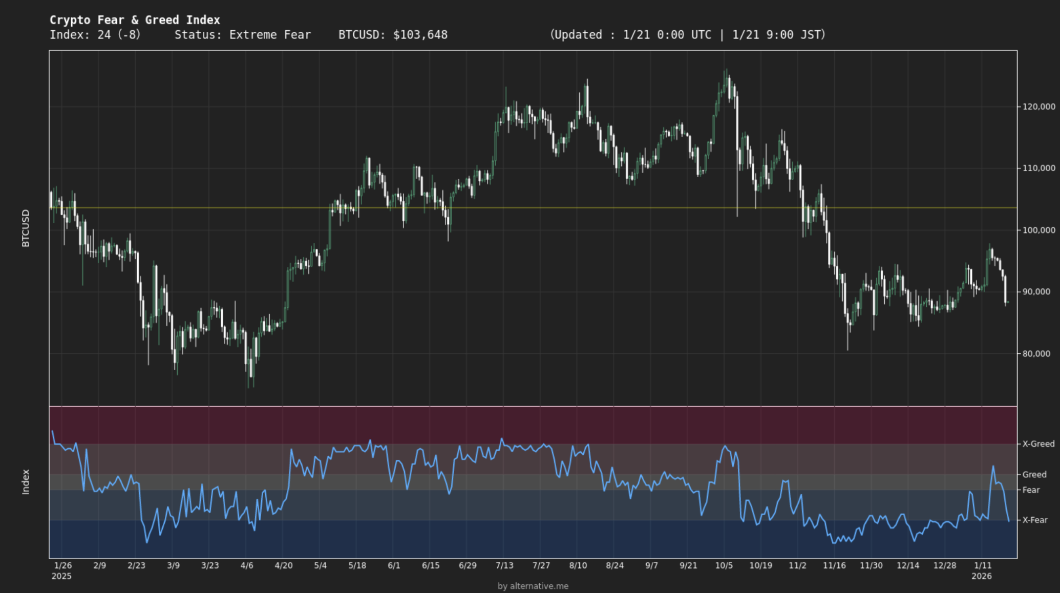Select the 7/13 date tick

click(504, 566)
